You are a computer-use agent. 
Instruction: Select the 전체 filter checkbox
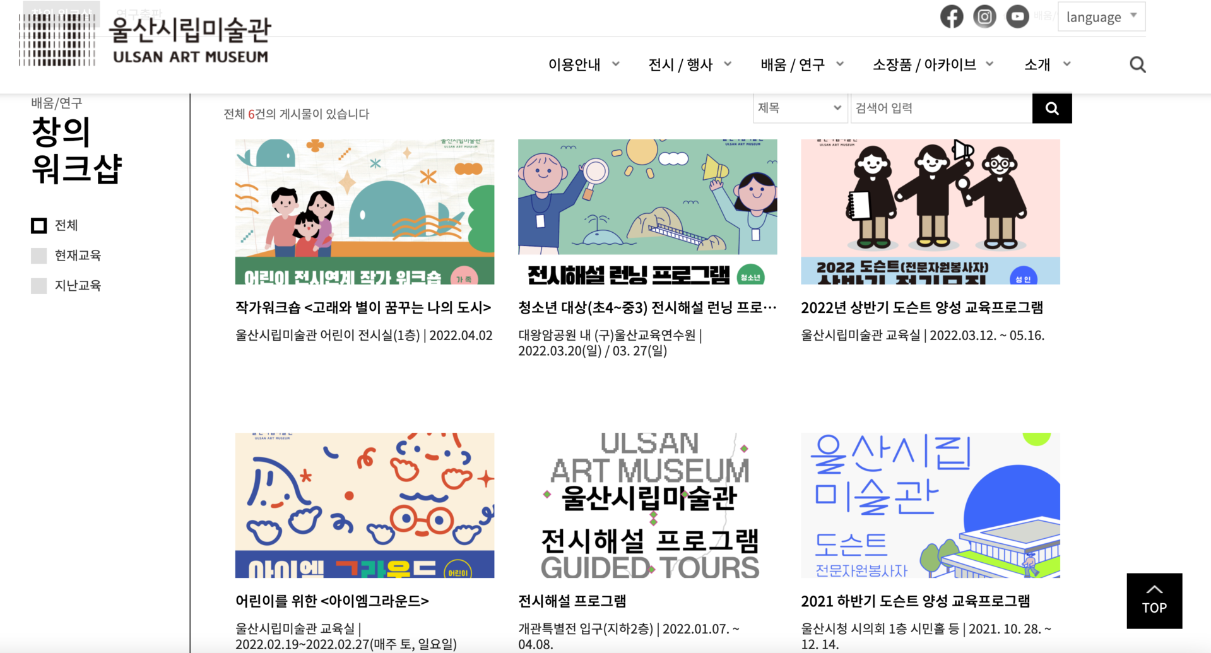tap(39, 226)
